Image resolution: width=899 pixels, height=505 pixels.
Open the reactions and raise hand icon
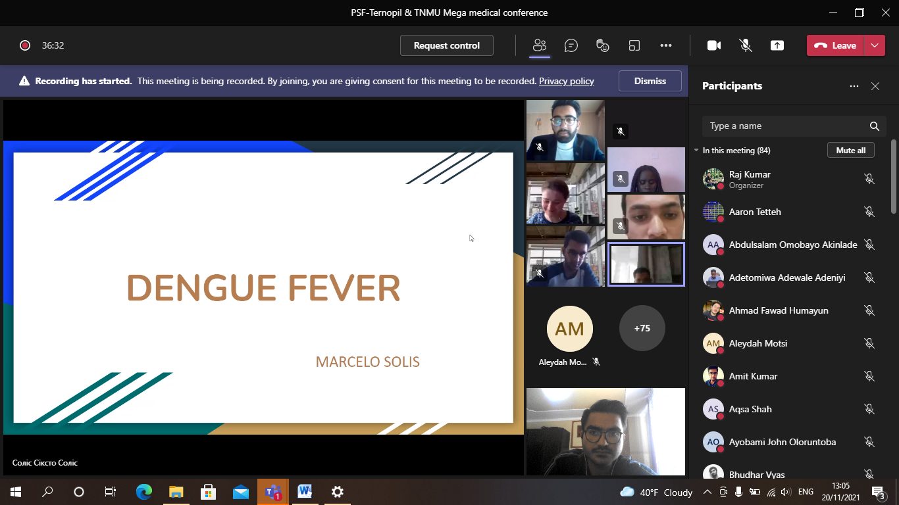[602, 45]
